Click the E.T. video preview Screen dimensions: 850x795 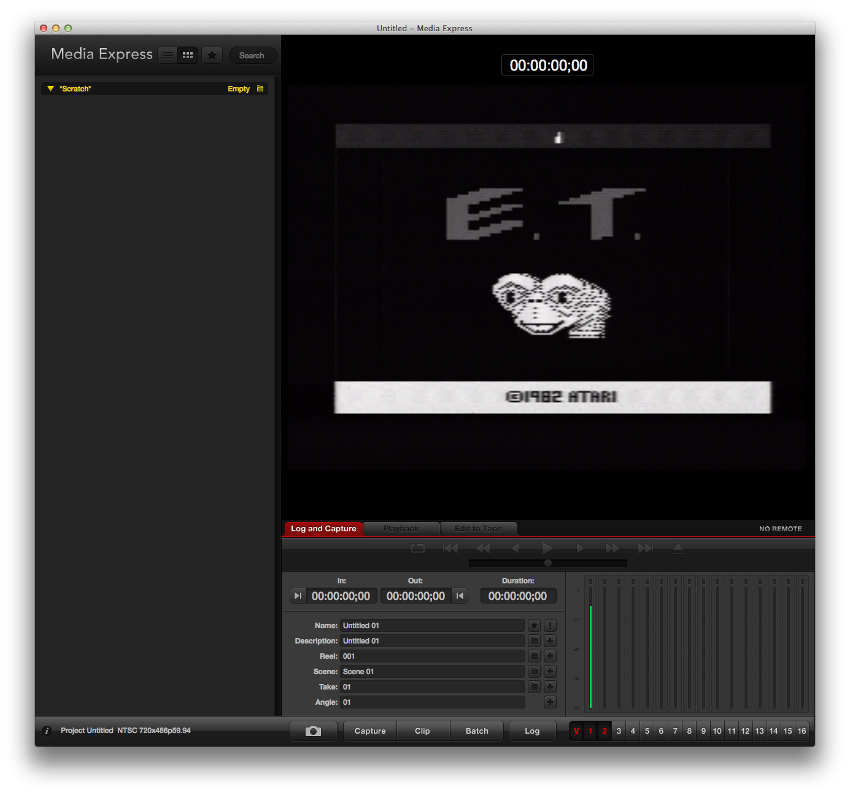click(547, 277)
